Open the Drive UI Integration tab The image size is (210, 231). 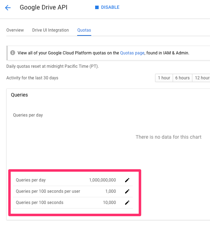point(50,30)
